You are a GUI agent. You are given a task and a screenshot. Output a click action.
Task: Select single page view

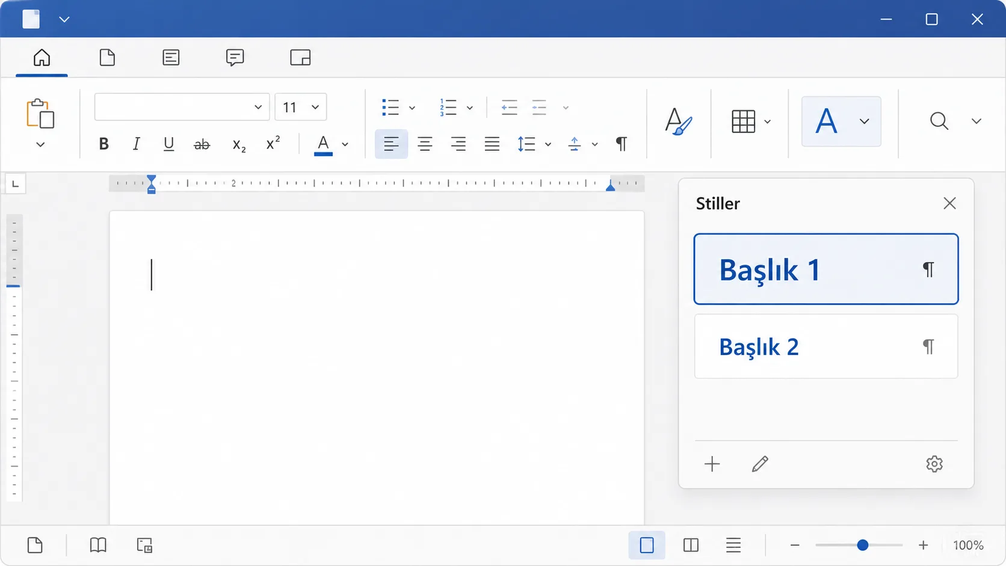647,546
